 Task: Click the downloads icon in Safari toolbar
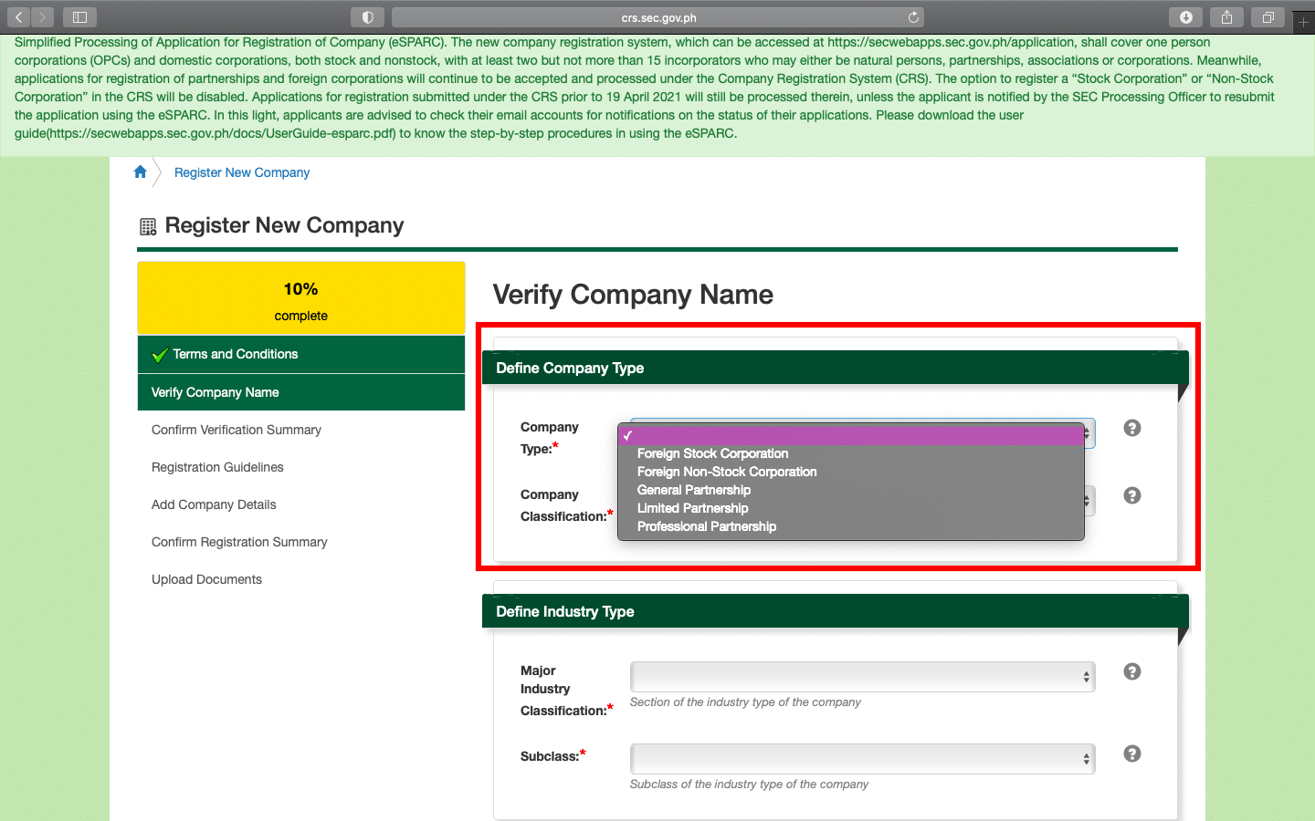click(1185, 17)
